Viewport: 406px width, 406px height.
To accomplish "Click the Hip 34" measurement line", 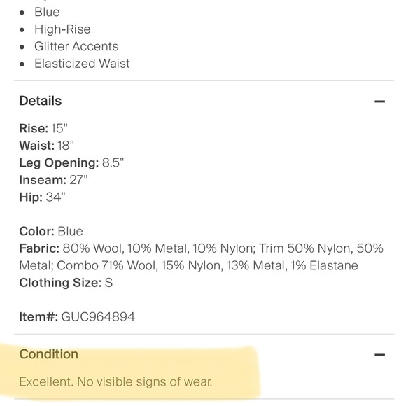I will (x=43, y=197).
